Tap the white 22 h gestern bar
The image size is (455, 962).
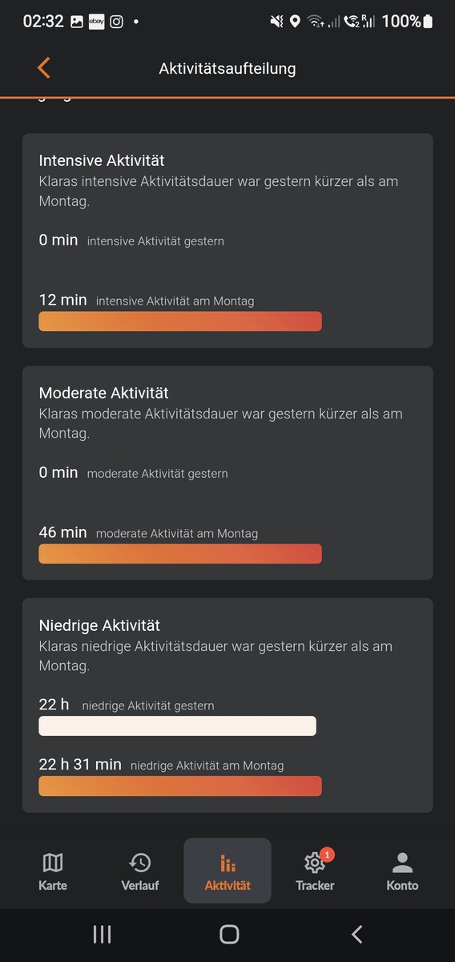[178, 726]
